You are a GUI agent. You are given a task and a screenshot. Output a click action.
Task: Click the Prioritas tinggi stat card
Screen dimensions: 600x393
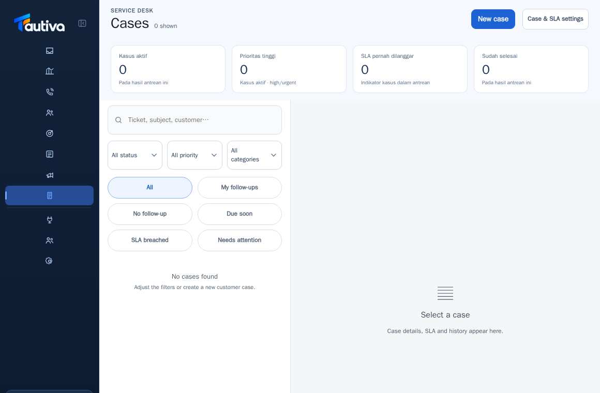[x=289, y=69]
